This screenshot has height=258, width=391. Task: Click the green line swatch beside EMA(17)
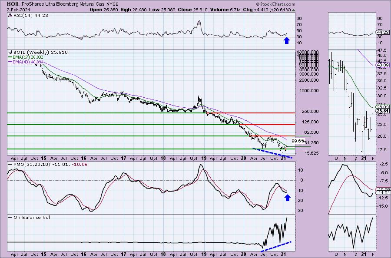(10, 57)
